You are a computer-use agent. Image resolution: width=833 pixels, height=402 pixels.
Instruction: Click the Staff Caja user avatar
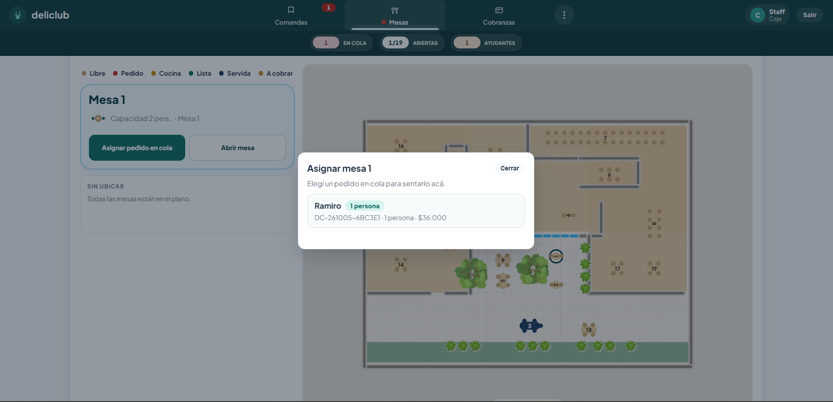(758, 15)
